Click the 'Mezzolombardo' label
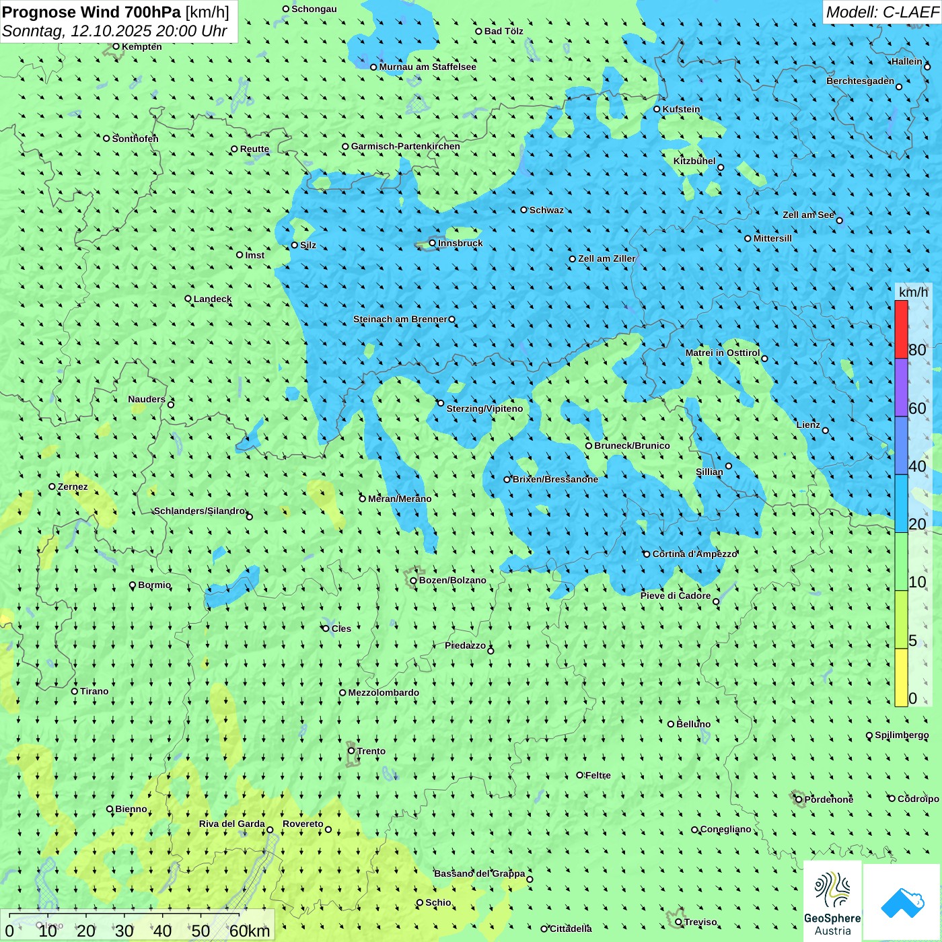Image resolution: width=942 pixels, height=942 pixels. coord(384,692)
